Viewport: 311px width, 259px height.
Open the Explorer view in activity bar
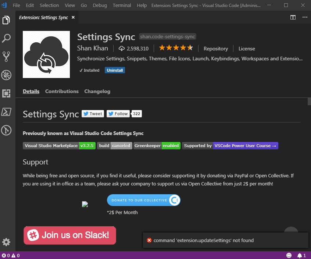pos(6,20)
